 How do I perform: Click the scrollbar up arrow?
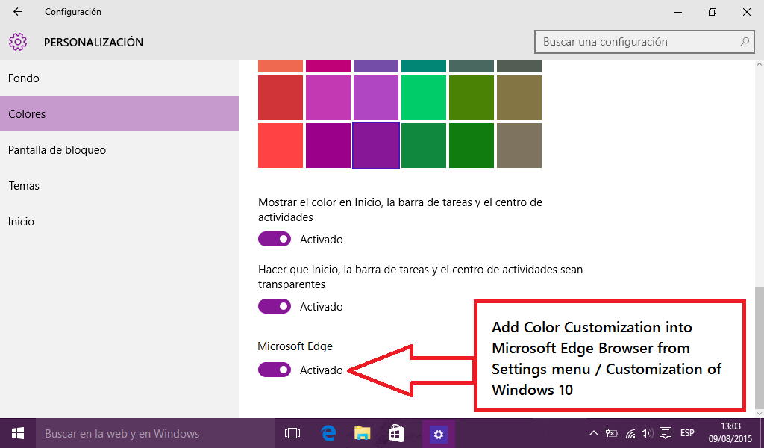pyautogui.click(x=759, y=64)
